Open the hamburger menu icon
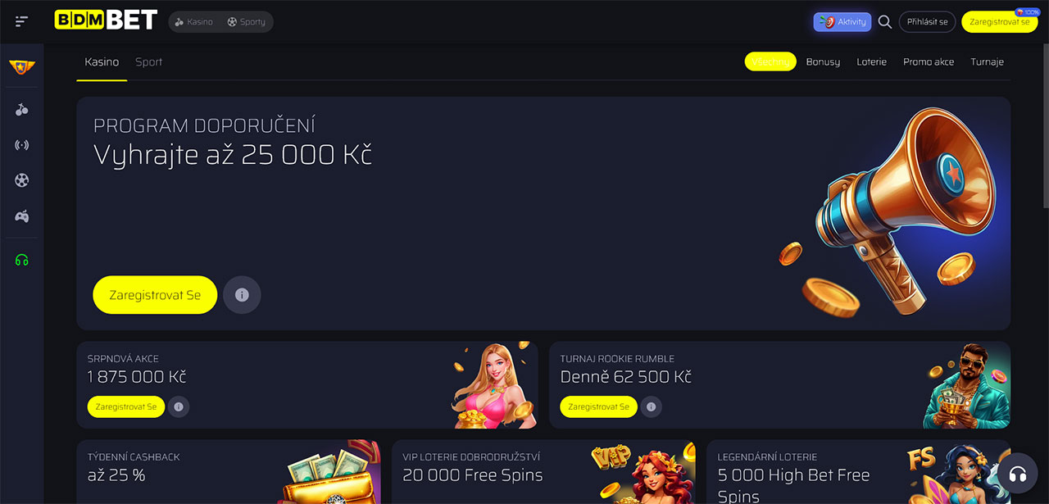 [21, 21]
